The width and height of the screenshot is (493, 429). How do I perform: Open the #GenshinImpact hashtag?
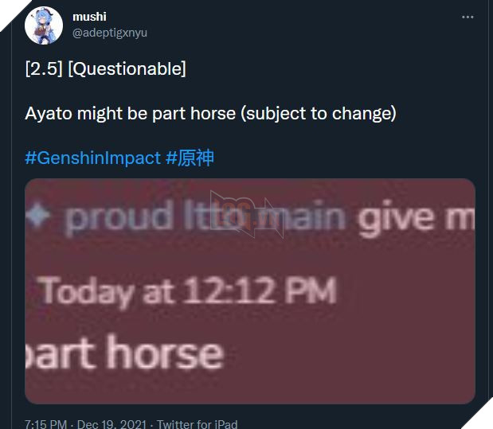(92, 158)
